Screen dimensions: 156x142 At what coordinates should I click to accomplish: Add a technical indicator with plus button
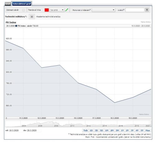point(32,17)
